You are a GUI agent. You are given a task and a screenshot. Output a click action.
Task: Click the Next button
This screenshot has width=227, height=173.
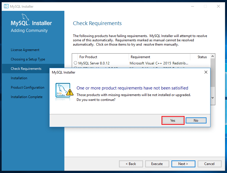pyautogui.click(x=183, y=164)
